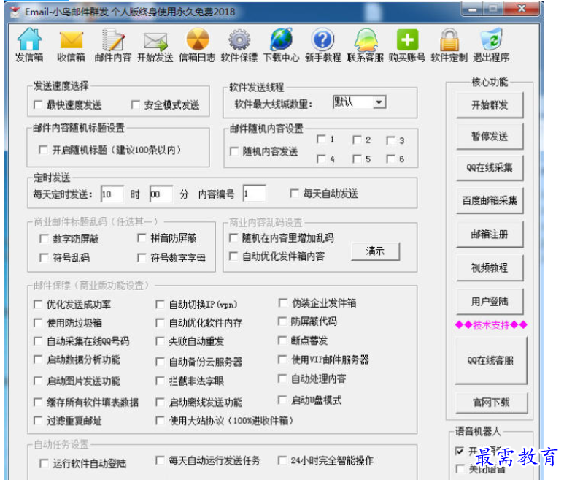Enable 使用大站协议 checkbox
The image size is (564, 480).
point(160,420)
